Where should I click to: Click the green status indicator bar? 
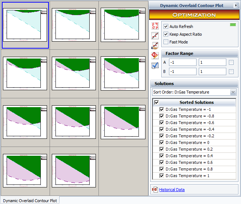[x=232, y=25]
